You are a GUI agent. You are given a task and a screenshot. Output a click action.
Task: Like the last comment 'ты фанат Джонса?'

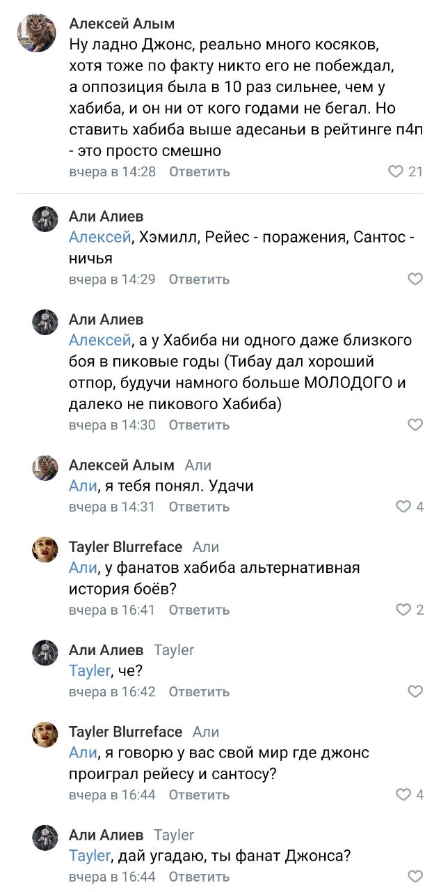[415, 877]
